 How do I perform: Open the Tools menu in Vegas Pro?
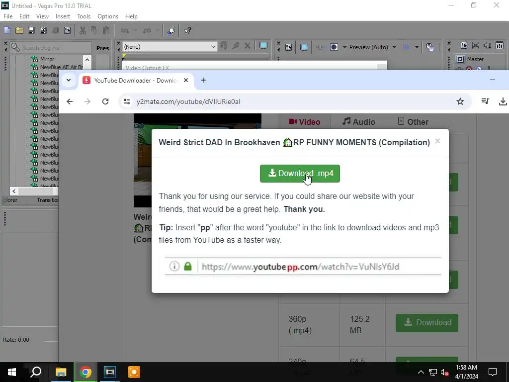click(84, 16)
